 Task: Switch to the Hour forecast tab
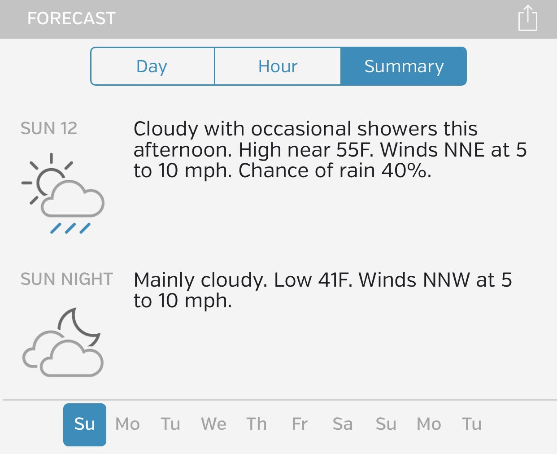[278, 66]
